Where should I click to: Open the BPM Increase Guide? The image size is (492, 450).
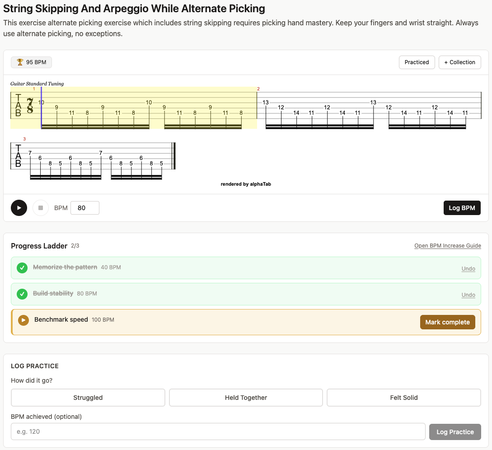coord(447,245)
